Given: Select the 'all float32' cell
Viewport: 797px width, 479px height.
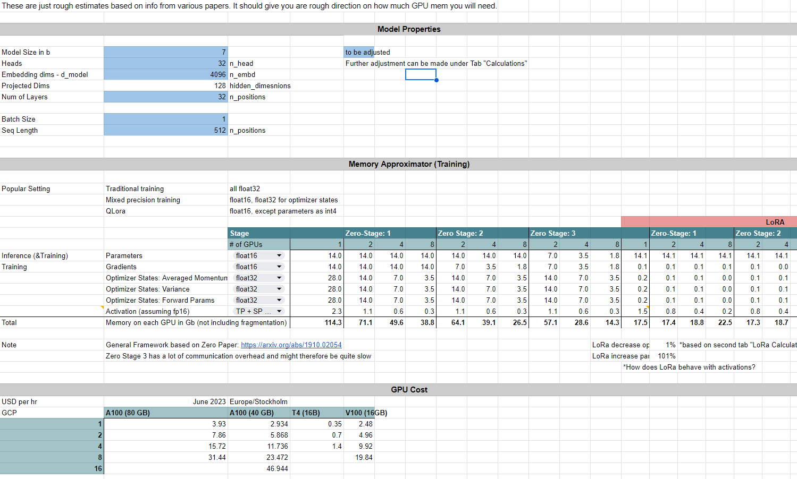Looking at the screenshot, I should (x=259, y=189).
